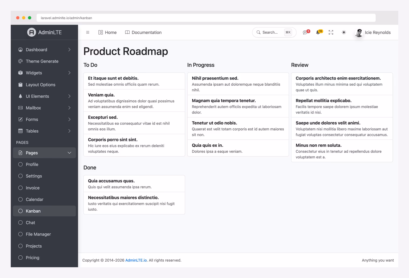Click the search magnifier icon

coord(258,32)
